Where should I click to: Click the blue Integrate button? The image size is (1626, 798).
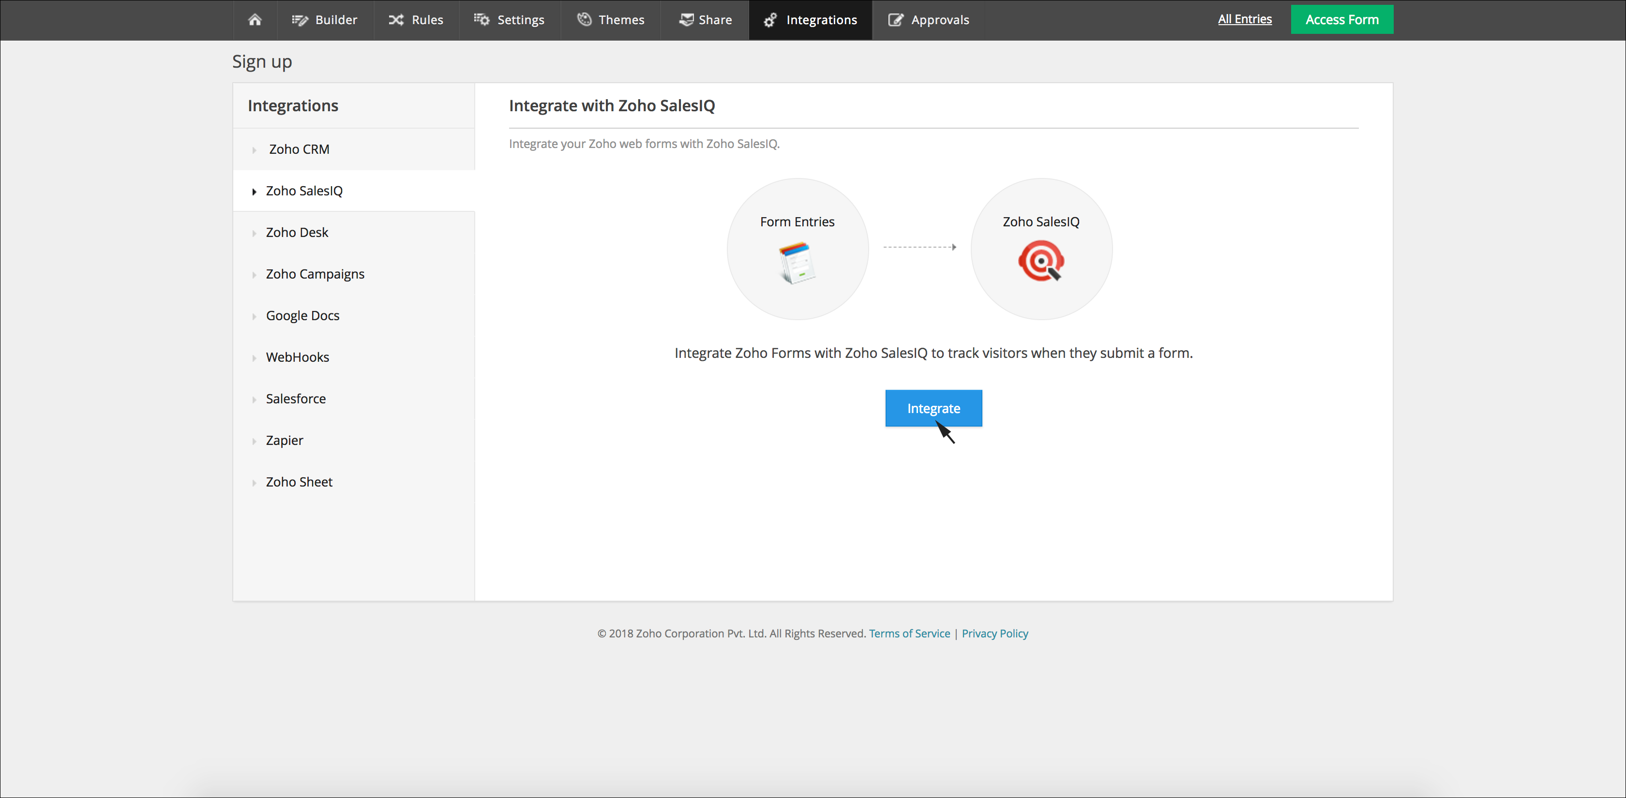click(x=933, y=408)
